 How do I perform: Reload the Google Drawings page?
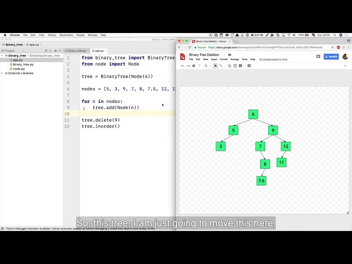(189, 47)
